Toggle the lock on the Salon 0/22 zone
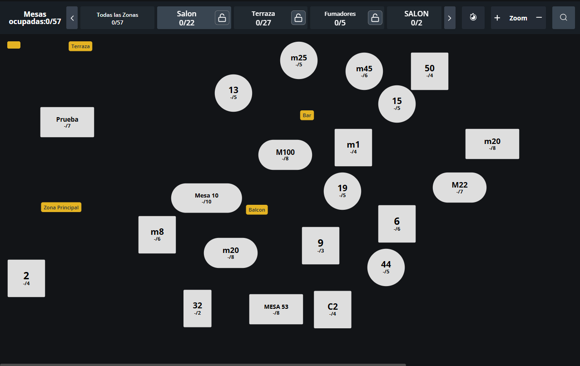Image resolution: width=580 pixels, height=366 pixels. pos(222,18)
